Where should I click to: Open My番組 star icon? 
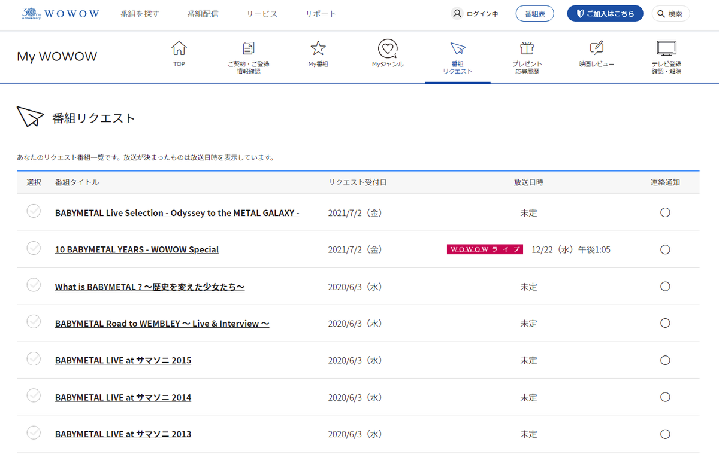318,48
